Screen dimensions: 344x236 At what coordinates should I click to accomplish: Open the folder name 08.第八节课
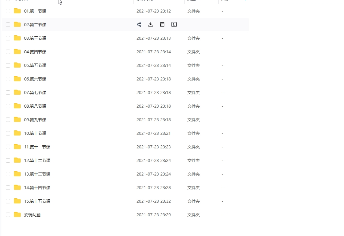(35, 106)
